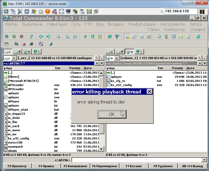Click the sort A-Z toolbar icon
The image size is (209, 171).
point(92,36)
